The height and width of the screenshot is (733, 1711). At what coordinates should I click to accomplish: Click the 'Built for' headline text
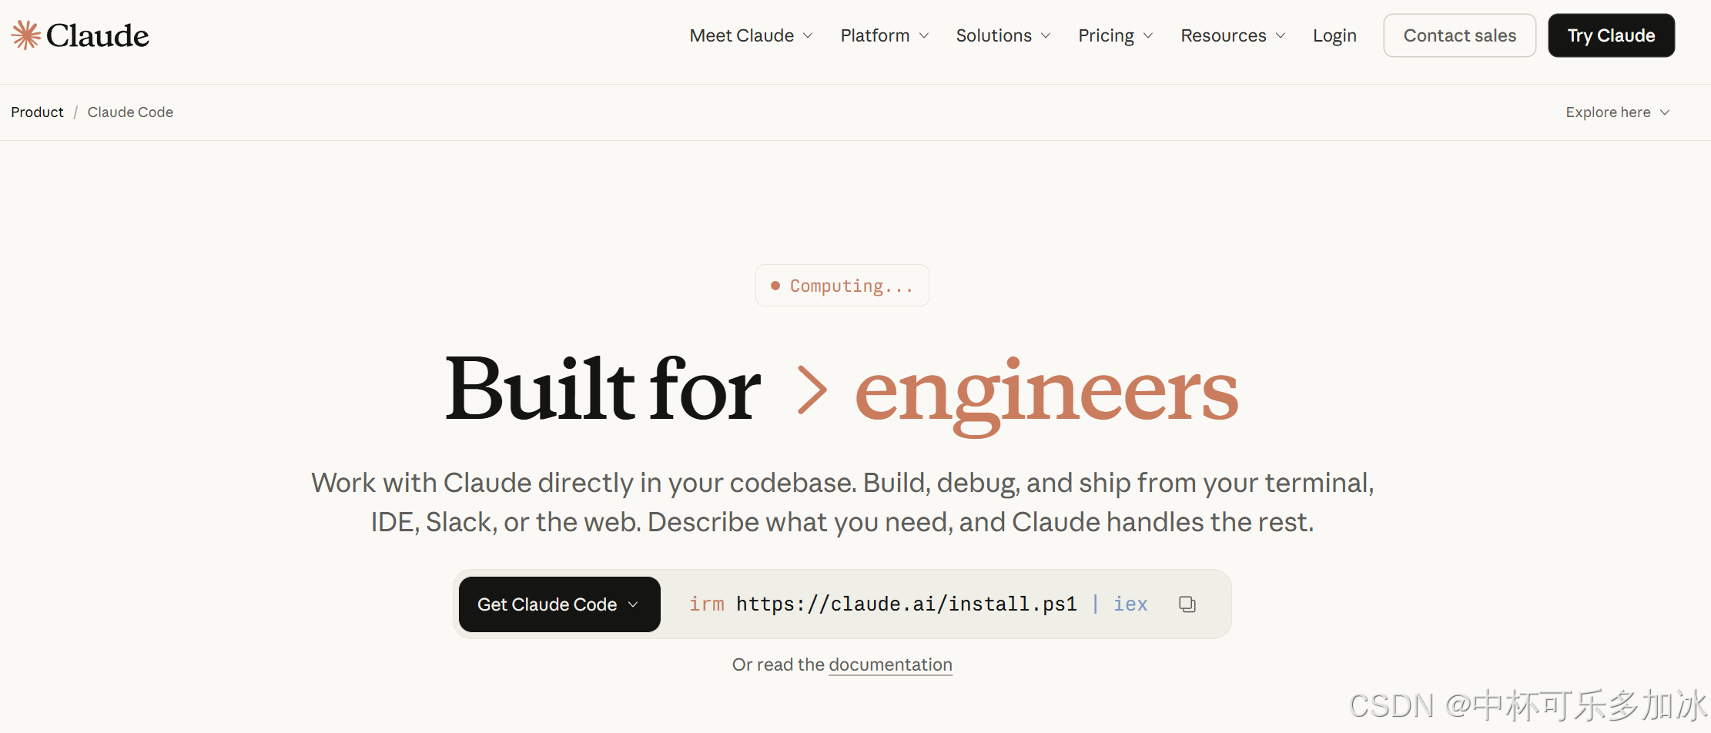603,389
